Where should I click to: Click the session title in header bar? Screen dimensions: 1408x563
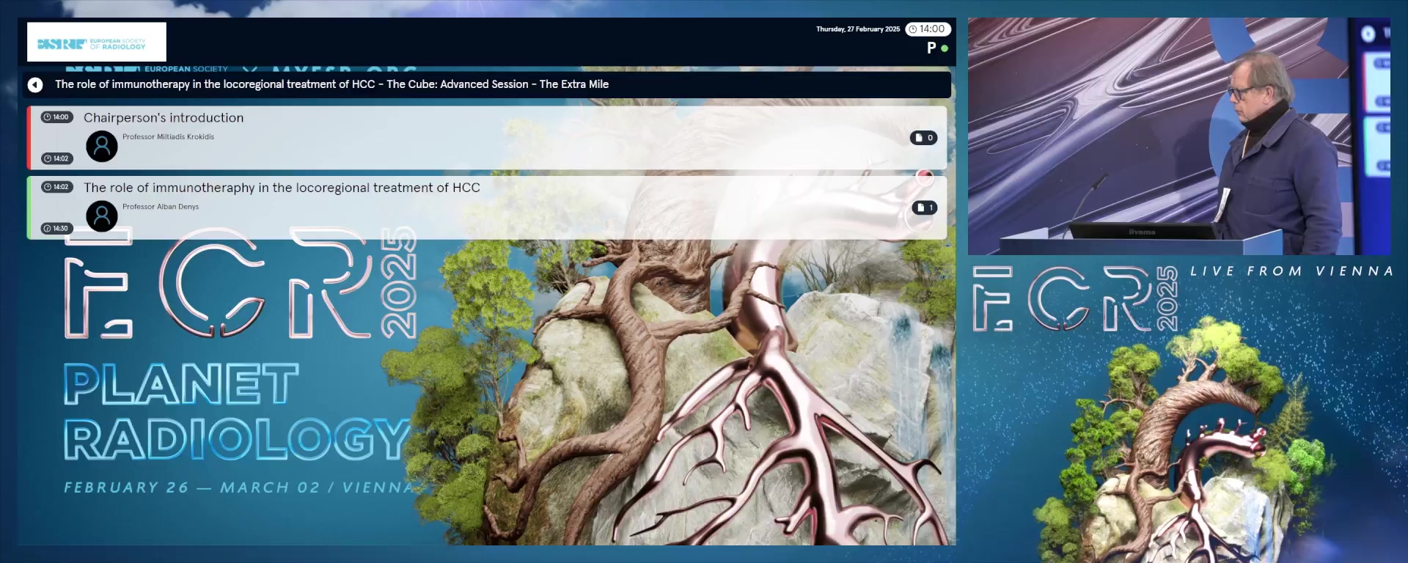[331, 84]
